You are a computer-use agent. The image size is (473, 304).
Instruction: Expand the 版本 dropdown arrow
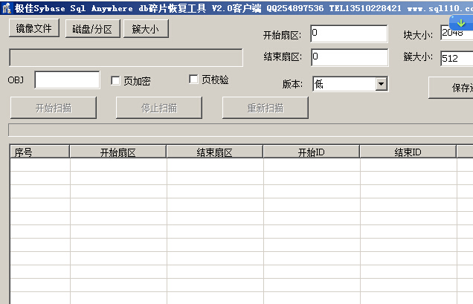(382, 84)
